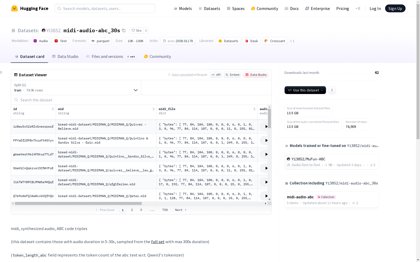Sort by the midi_file column
This screenshot has width=420, height=262.
pos(254,109)
